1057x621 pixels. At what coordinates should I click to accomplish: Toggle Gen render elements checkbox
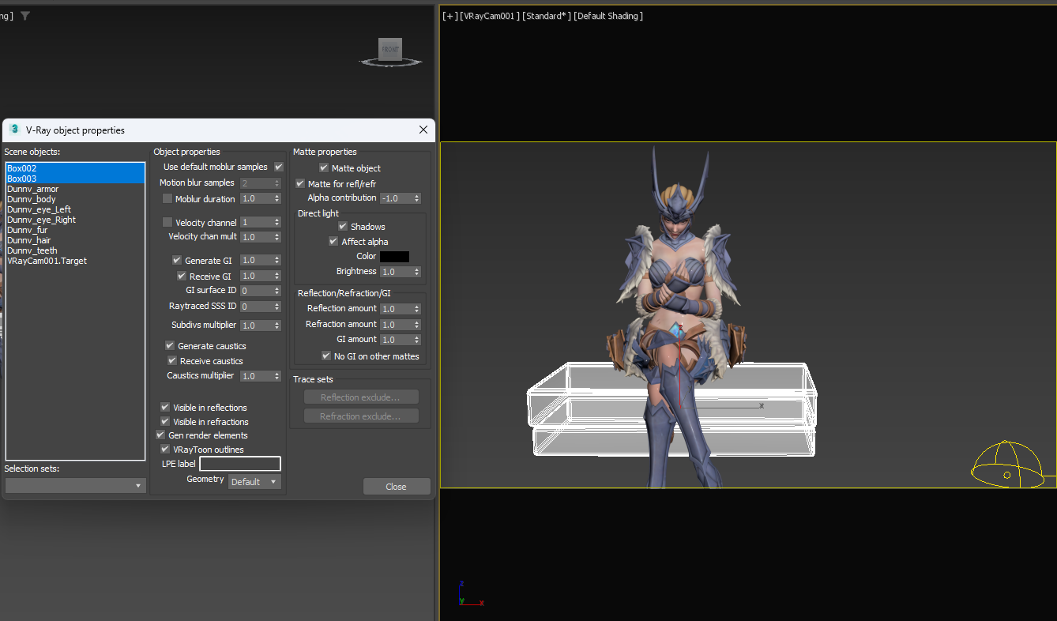tap(160, 435)
